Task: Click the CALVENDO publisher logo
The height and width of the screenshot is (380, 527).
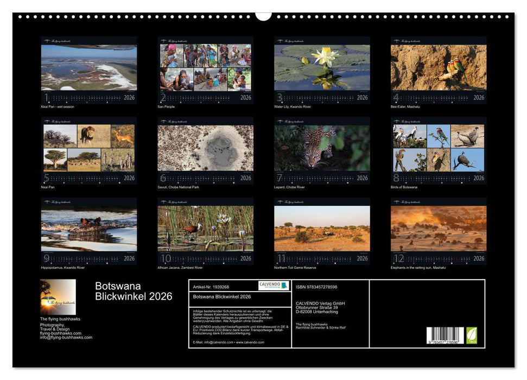Action: (x=274, y=286)
